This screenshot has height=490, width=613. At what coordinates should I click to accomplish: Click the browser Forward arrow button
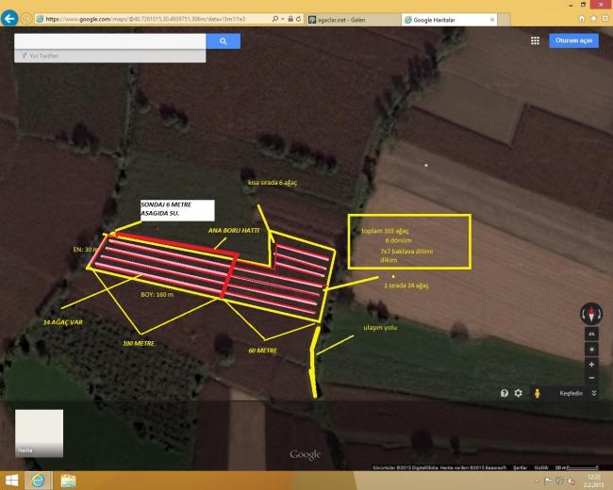click(26, 18)
